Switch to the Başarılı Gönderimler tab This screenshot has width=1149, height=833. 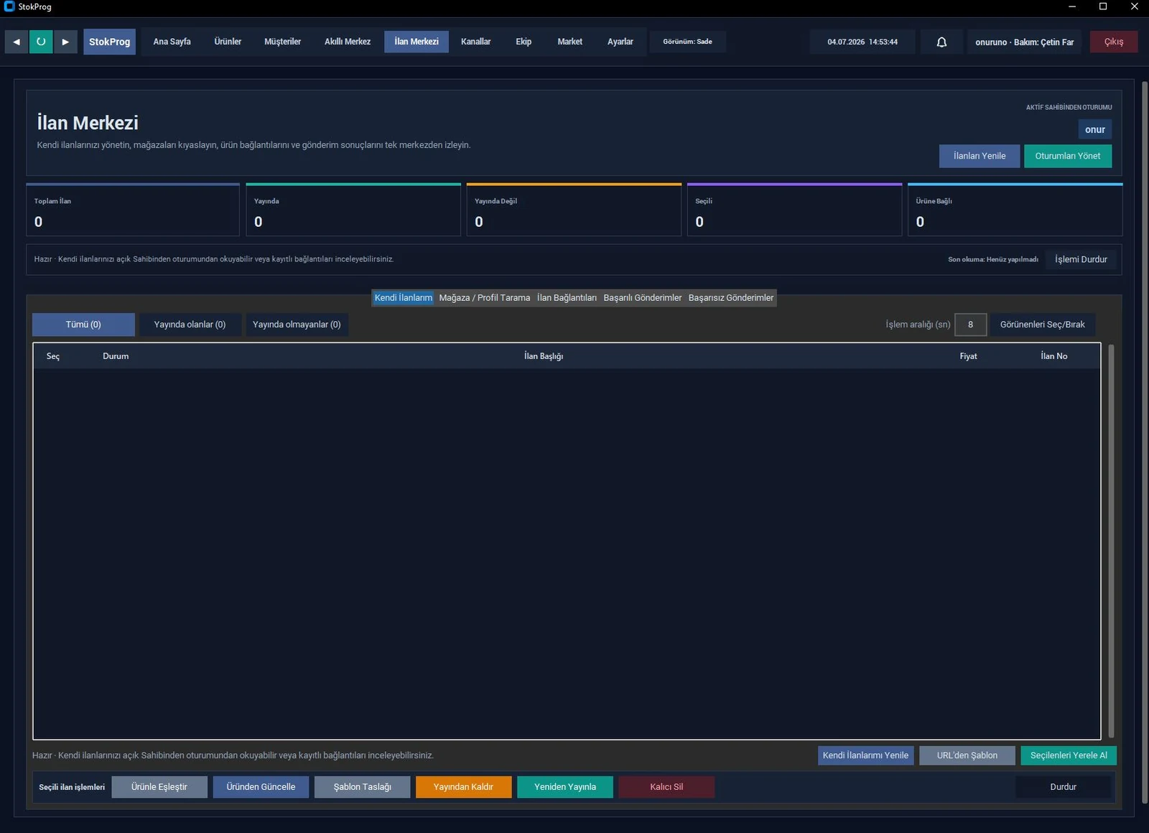click(x=643, y=297)
